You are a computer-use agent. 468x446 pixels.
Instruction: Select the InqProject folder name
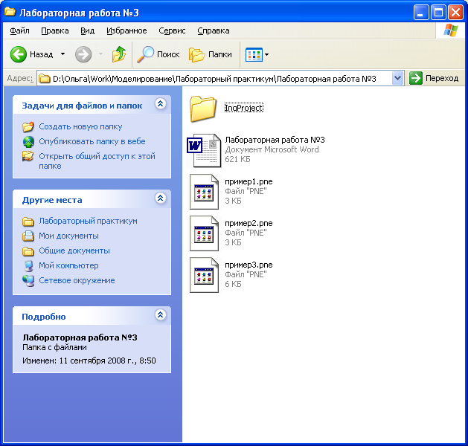[x=244, y=108]
